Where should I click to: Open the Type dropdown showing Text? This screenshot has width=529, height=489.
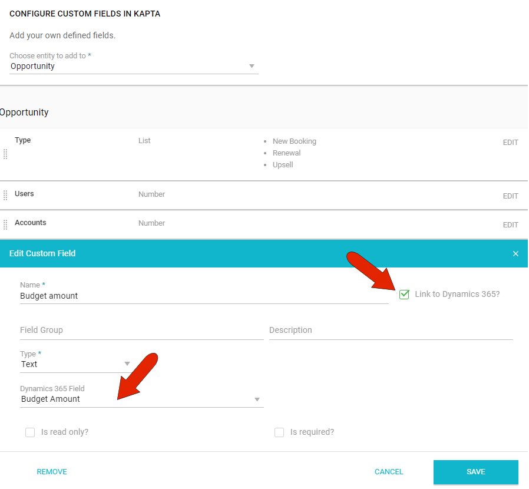(x=127, y=364)
